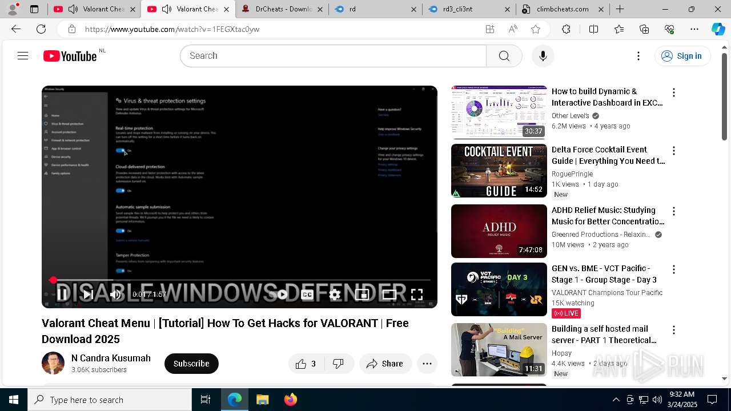Switch to the first Valorant Cheat tab
This screenshot has width=731, height=411.
point(93,9)
